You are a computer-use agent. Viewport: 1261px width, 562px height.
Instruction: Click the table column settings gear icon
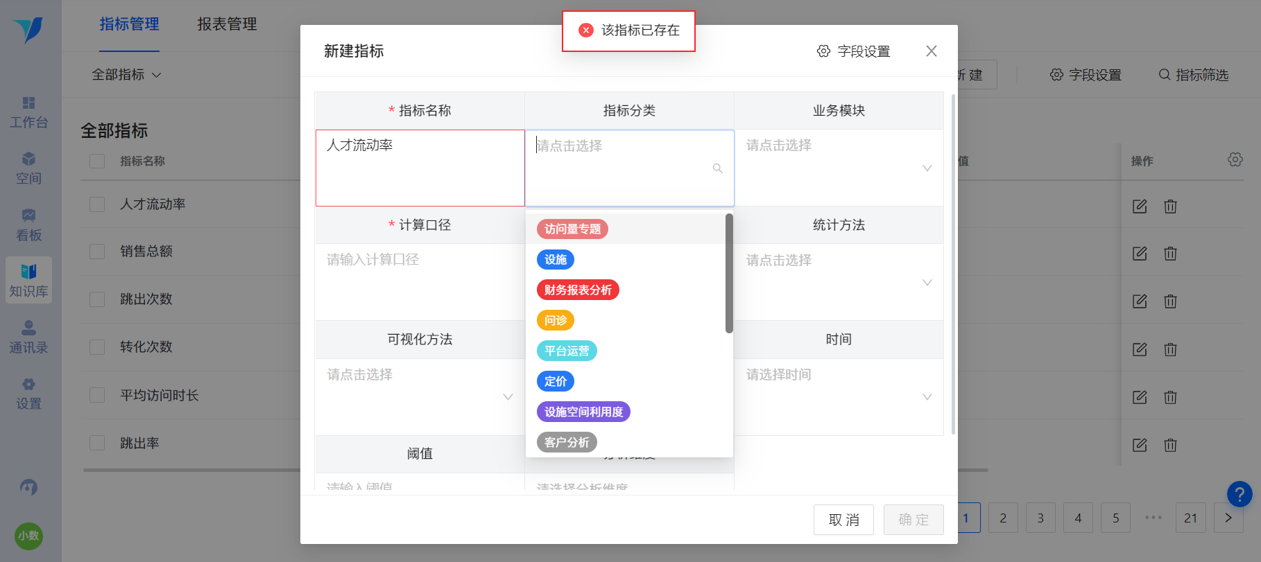tap(1235, 159)
